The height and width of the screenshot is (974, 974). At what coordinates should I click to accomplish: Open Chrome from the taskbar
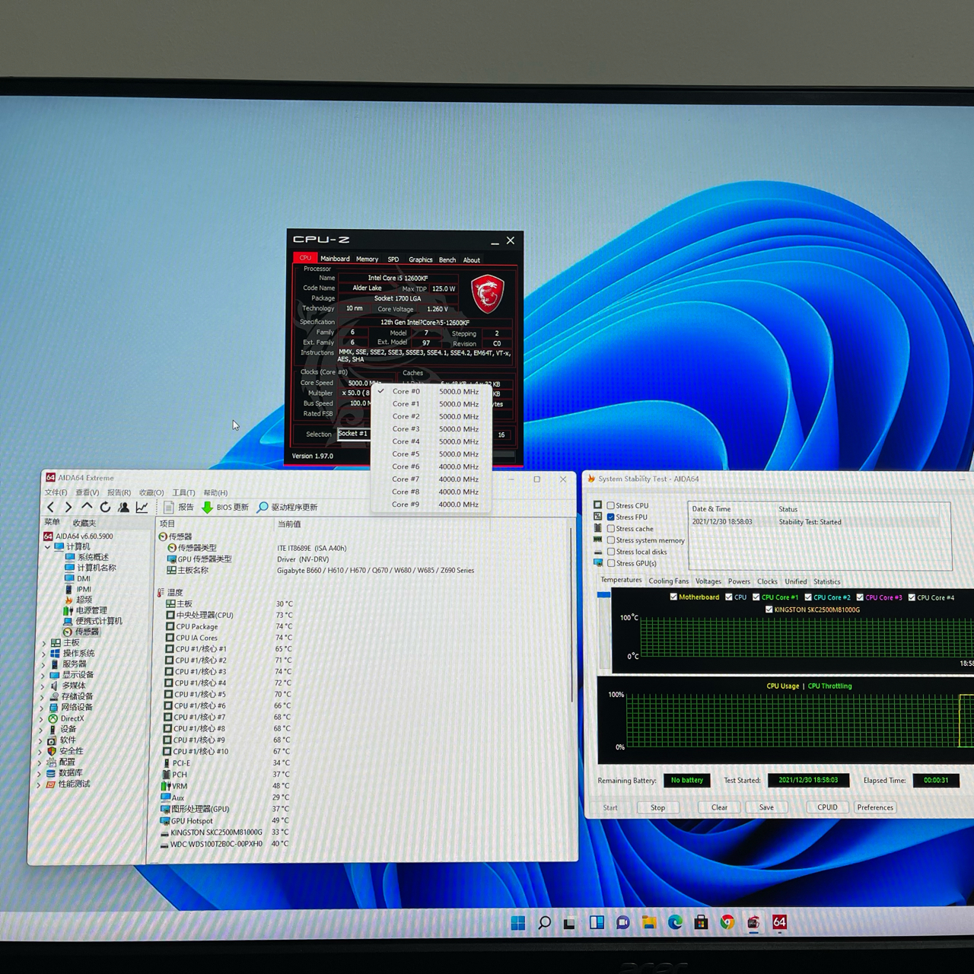[x=727, y=922]
